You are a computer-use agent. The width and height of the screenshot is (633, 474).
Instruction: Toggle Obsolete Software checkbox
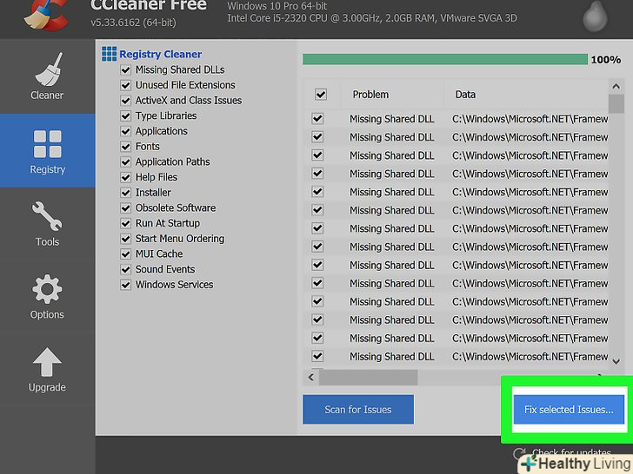pos(125,207)
